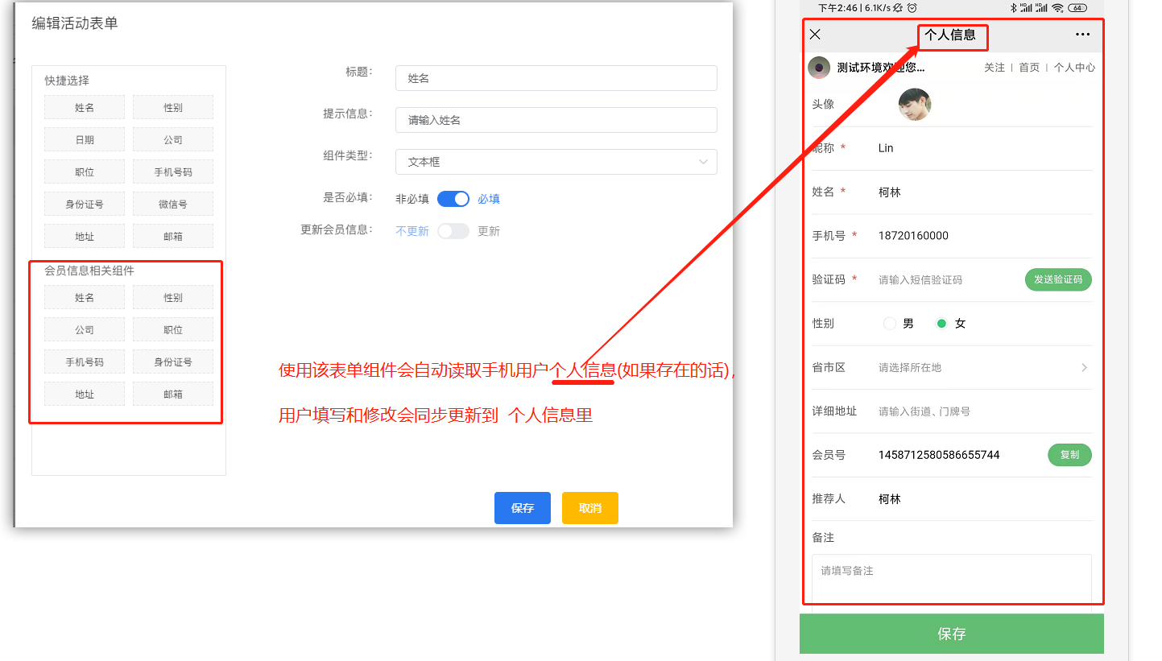Add the 手机号码 component under 会员信息相关组件
This screenshot has width=1162, height=661.
(x=85, y=361)
